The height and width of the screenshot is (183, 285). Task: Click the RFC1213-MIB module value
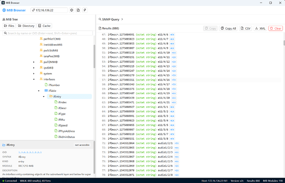click(26, 166)
